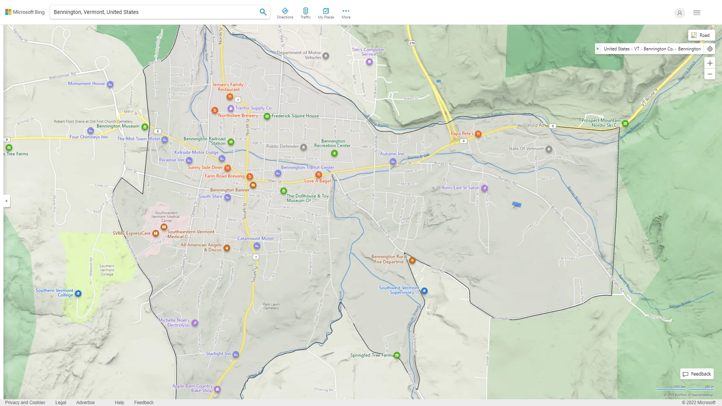
Task: Expand the collapsed left side panel
Action: (6, 201)
